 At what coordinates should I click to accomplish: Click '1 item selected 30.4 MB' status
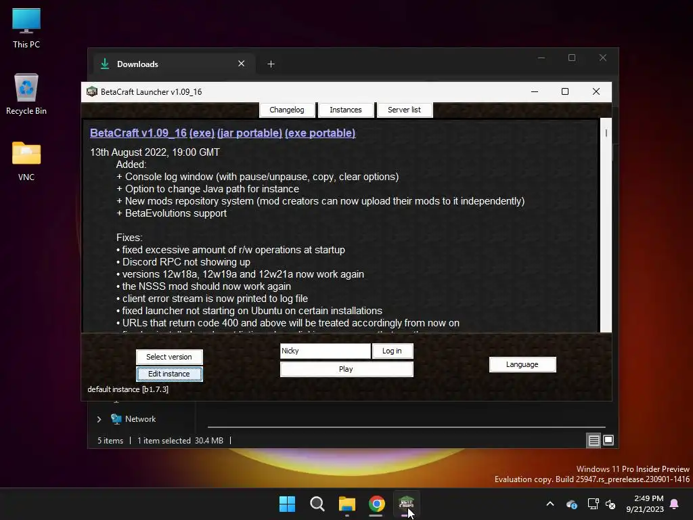tap(180, 441)
